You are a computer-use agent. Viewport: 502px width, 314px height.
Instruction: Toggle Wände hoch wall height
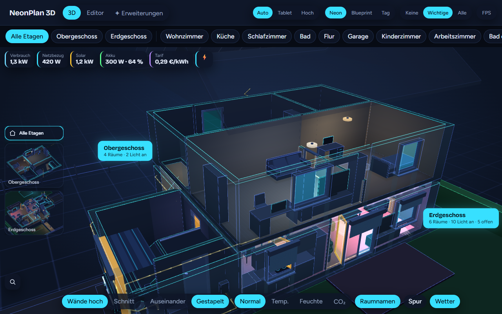point(85,301)
